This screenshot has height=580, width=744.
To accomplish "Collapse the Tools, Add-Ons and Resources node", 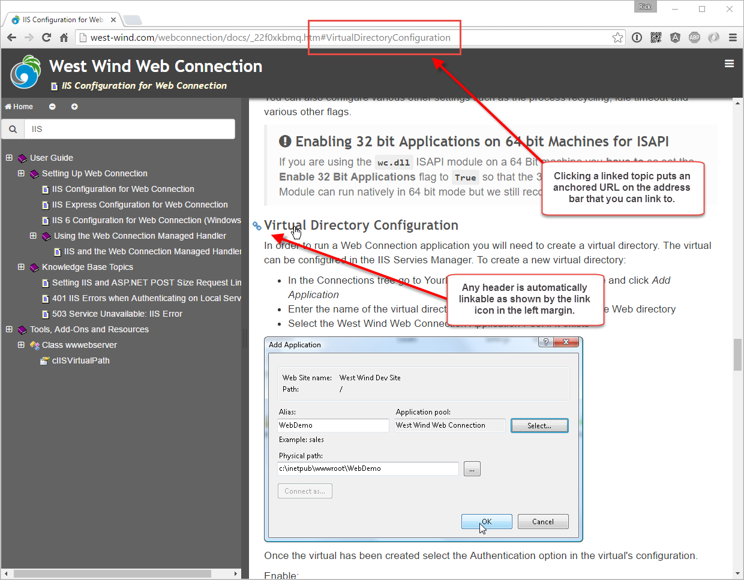I will tap(9, 329).
